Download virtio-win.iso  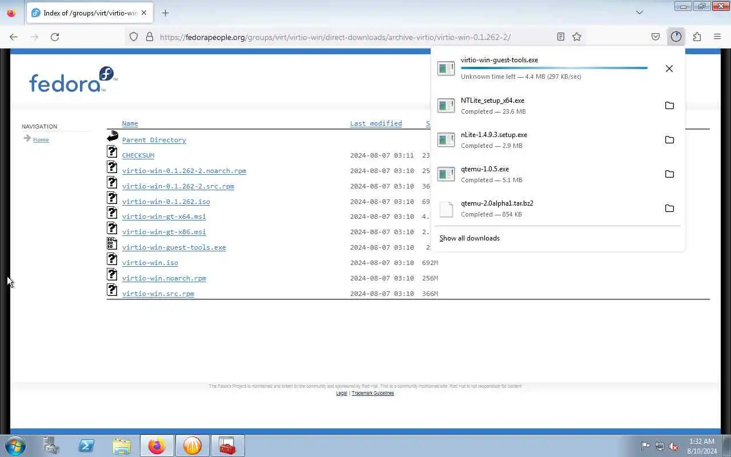point(150,263)
